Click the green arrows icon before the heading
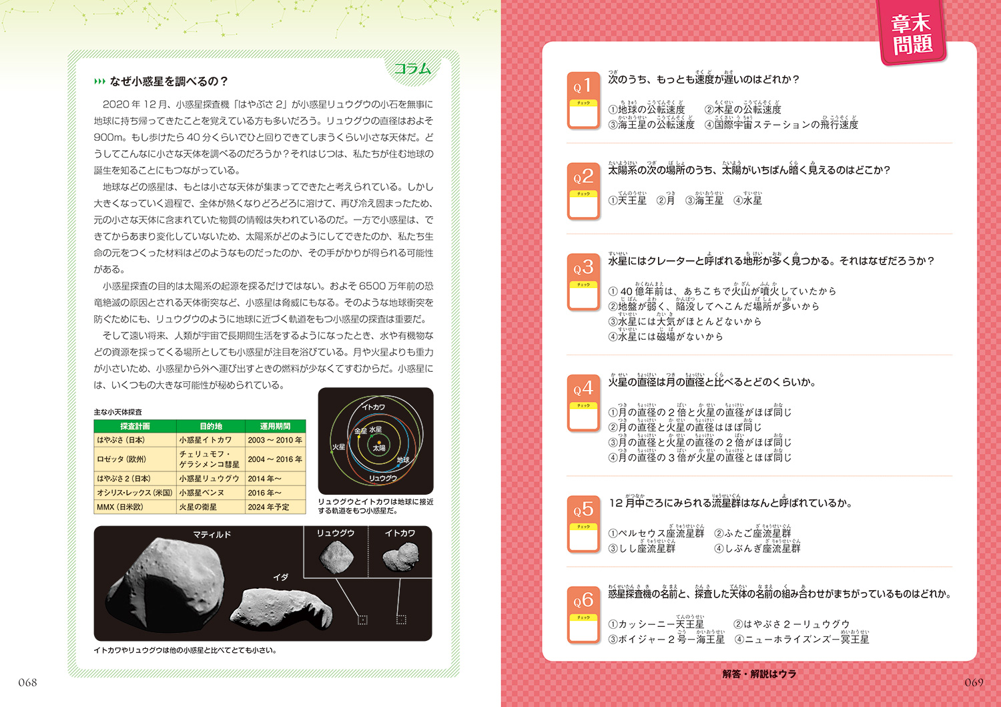1001x707 pixels. point(99,81)
